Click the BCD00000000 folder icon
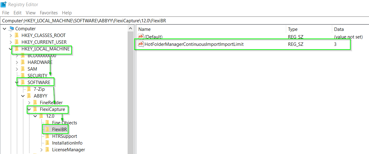369x154 pixels. [x=23, y=56]
